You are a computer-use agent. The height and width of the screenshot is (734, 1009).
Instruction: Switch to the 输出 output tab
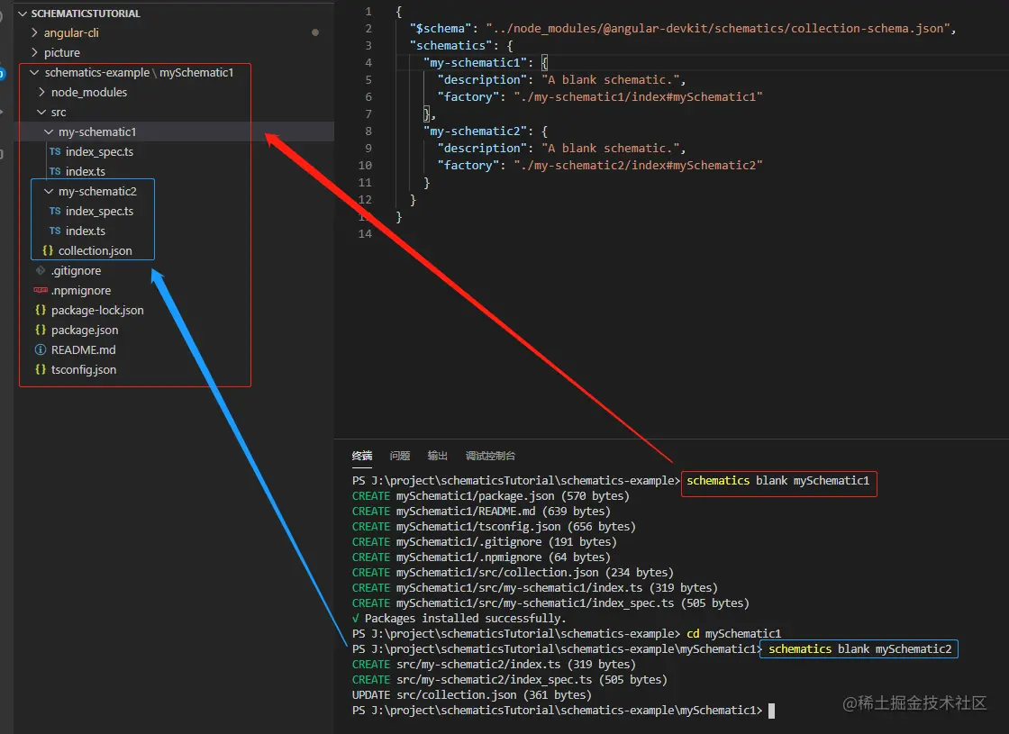[437, 456]
